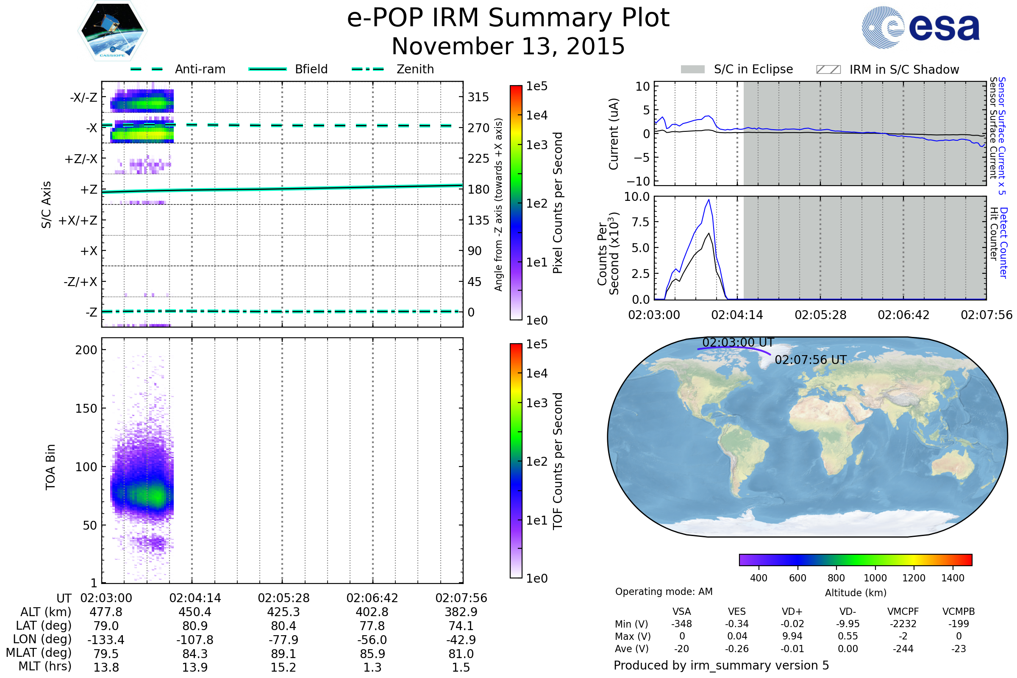Click the Produced by irm_summary version 5 text
The image size is (1017, 678).
[x=721, y=665]
